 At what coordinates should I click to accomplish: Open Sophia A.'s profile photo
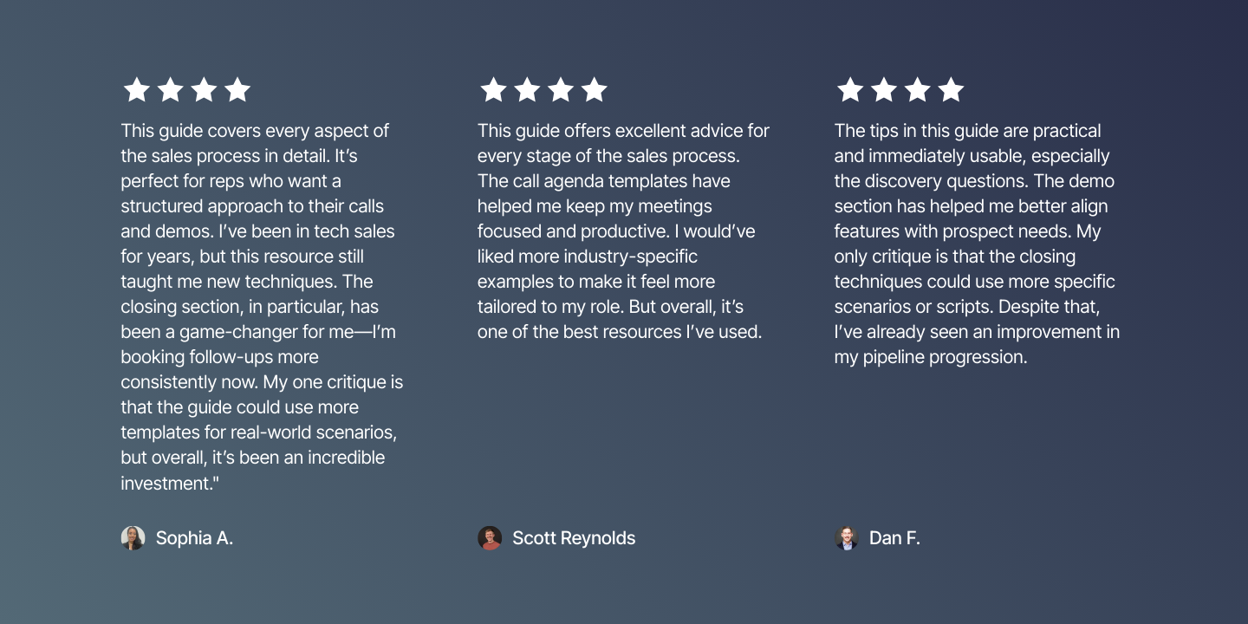click(x=133, y=538)
